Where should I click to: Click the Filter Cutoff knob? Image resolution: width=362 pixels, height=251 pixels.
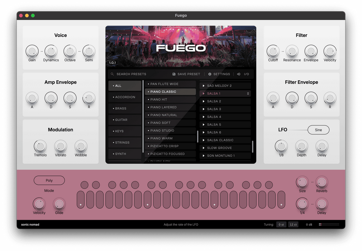pos(273,51)
